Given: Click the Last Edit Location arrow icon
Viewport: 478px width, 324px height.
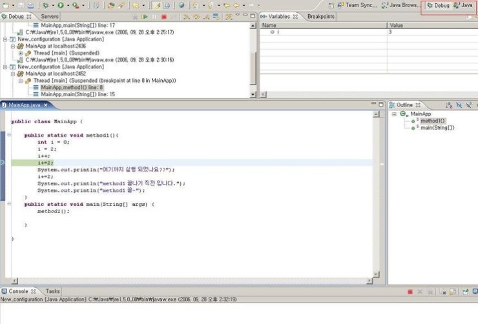Looking at the screenshot, I should (227, 5).
